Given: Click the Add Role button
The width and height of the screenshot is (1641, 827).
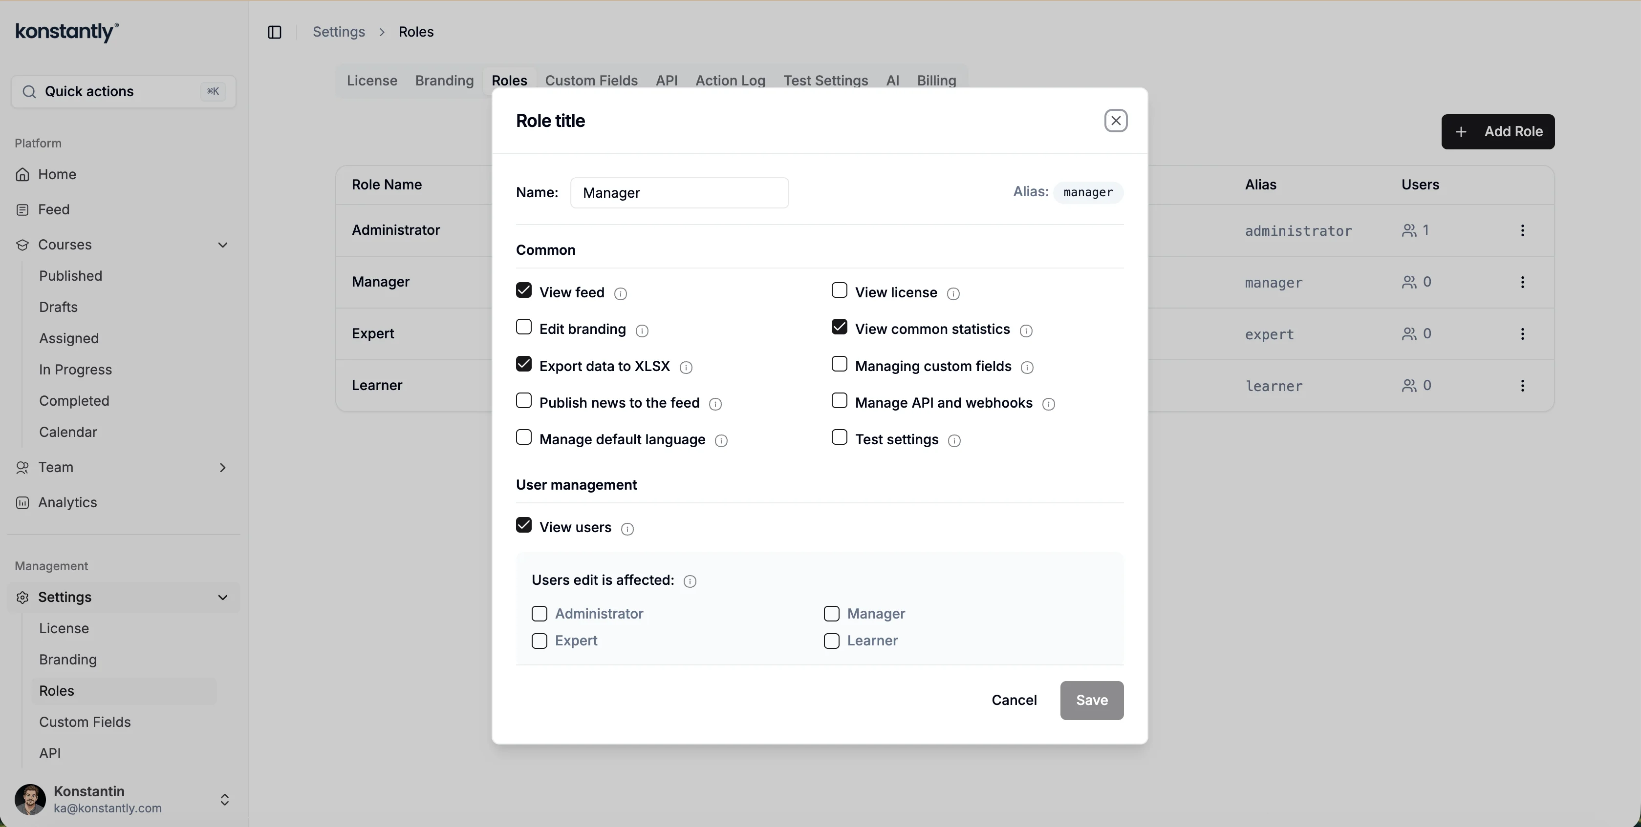Looking at the screenshot, I should point(1498,132).
